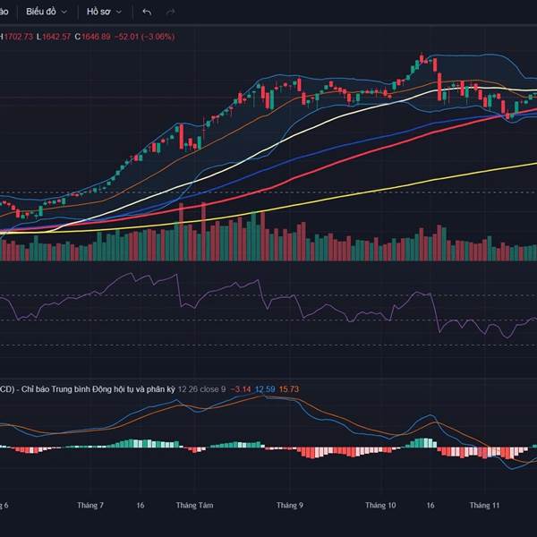Click the change value −52.01 (−3.06%)
The height and width of the screenshot is (537, 537).
144,37
